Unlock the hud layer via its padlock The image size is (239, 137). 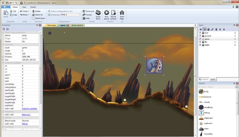click(203, 32)
